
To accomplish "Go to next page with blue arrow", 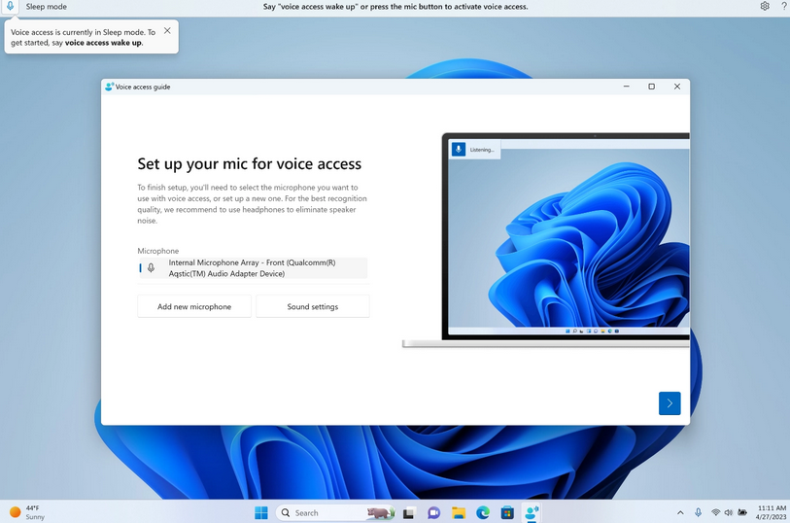I will pyautogui.click(x=670, y=403).
